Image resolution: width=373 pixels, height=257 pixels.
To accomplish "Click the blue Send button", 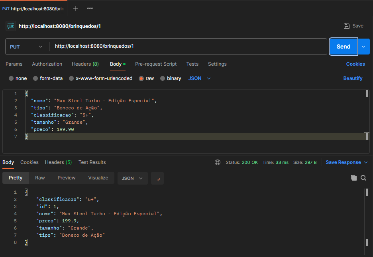I will [343, 47].
